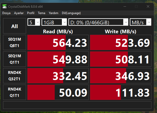The height and width of the screenshot is (113, 157).
Task: Click the CrystalDiskMark 8.0.6 x64 title text
Action: click(x=25, y=7)
